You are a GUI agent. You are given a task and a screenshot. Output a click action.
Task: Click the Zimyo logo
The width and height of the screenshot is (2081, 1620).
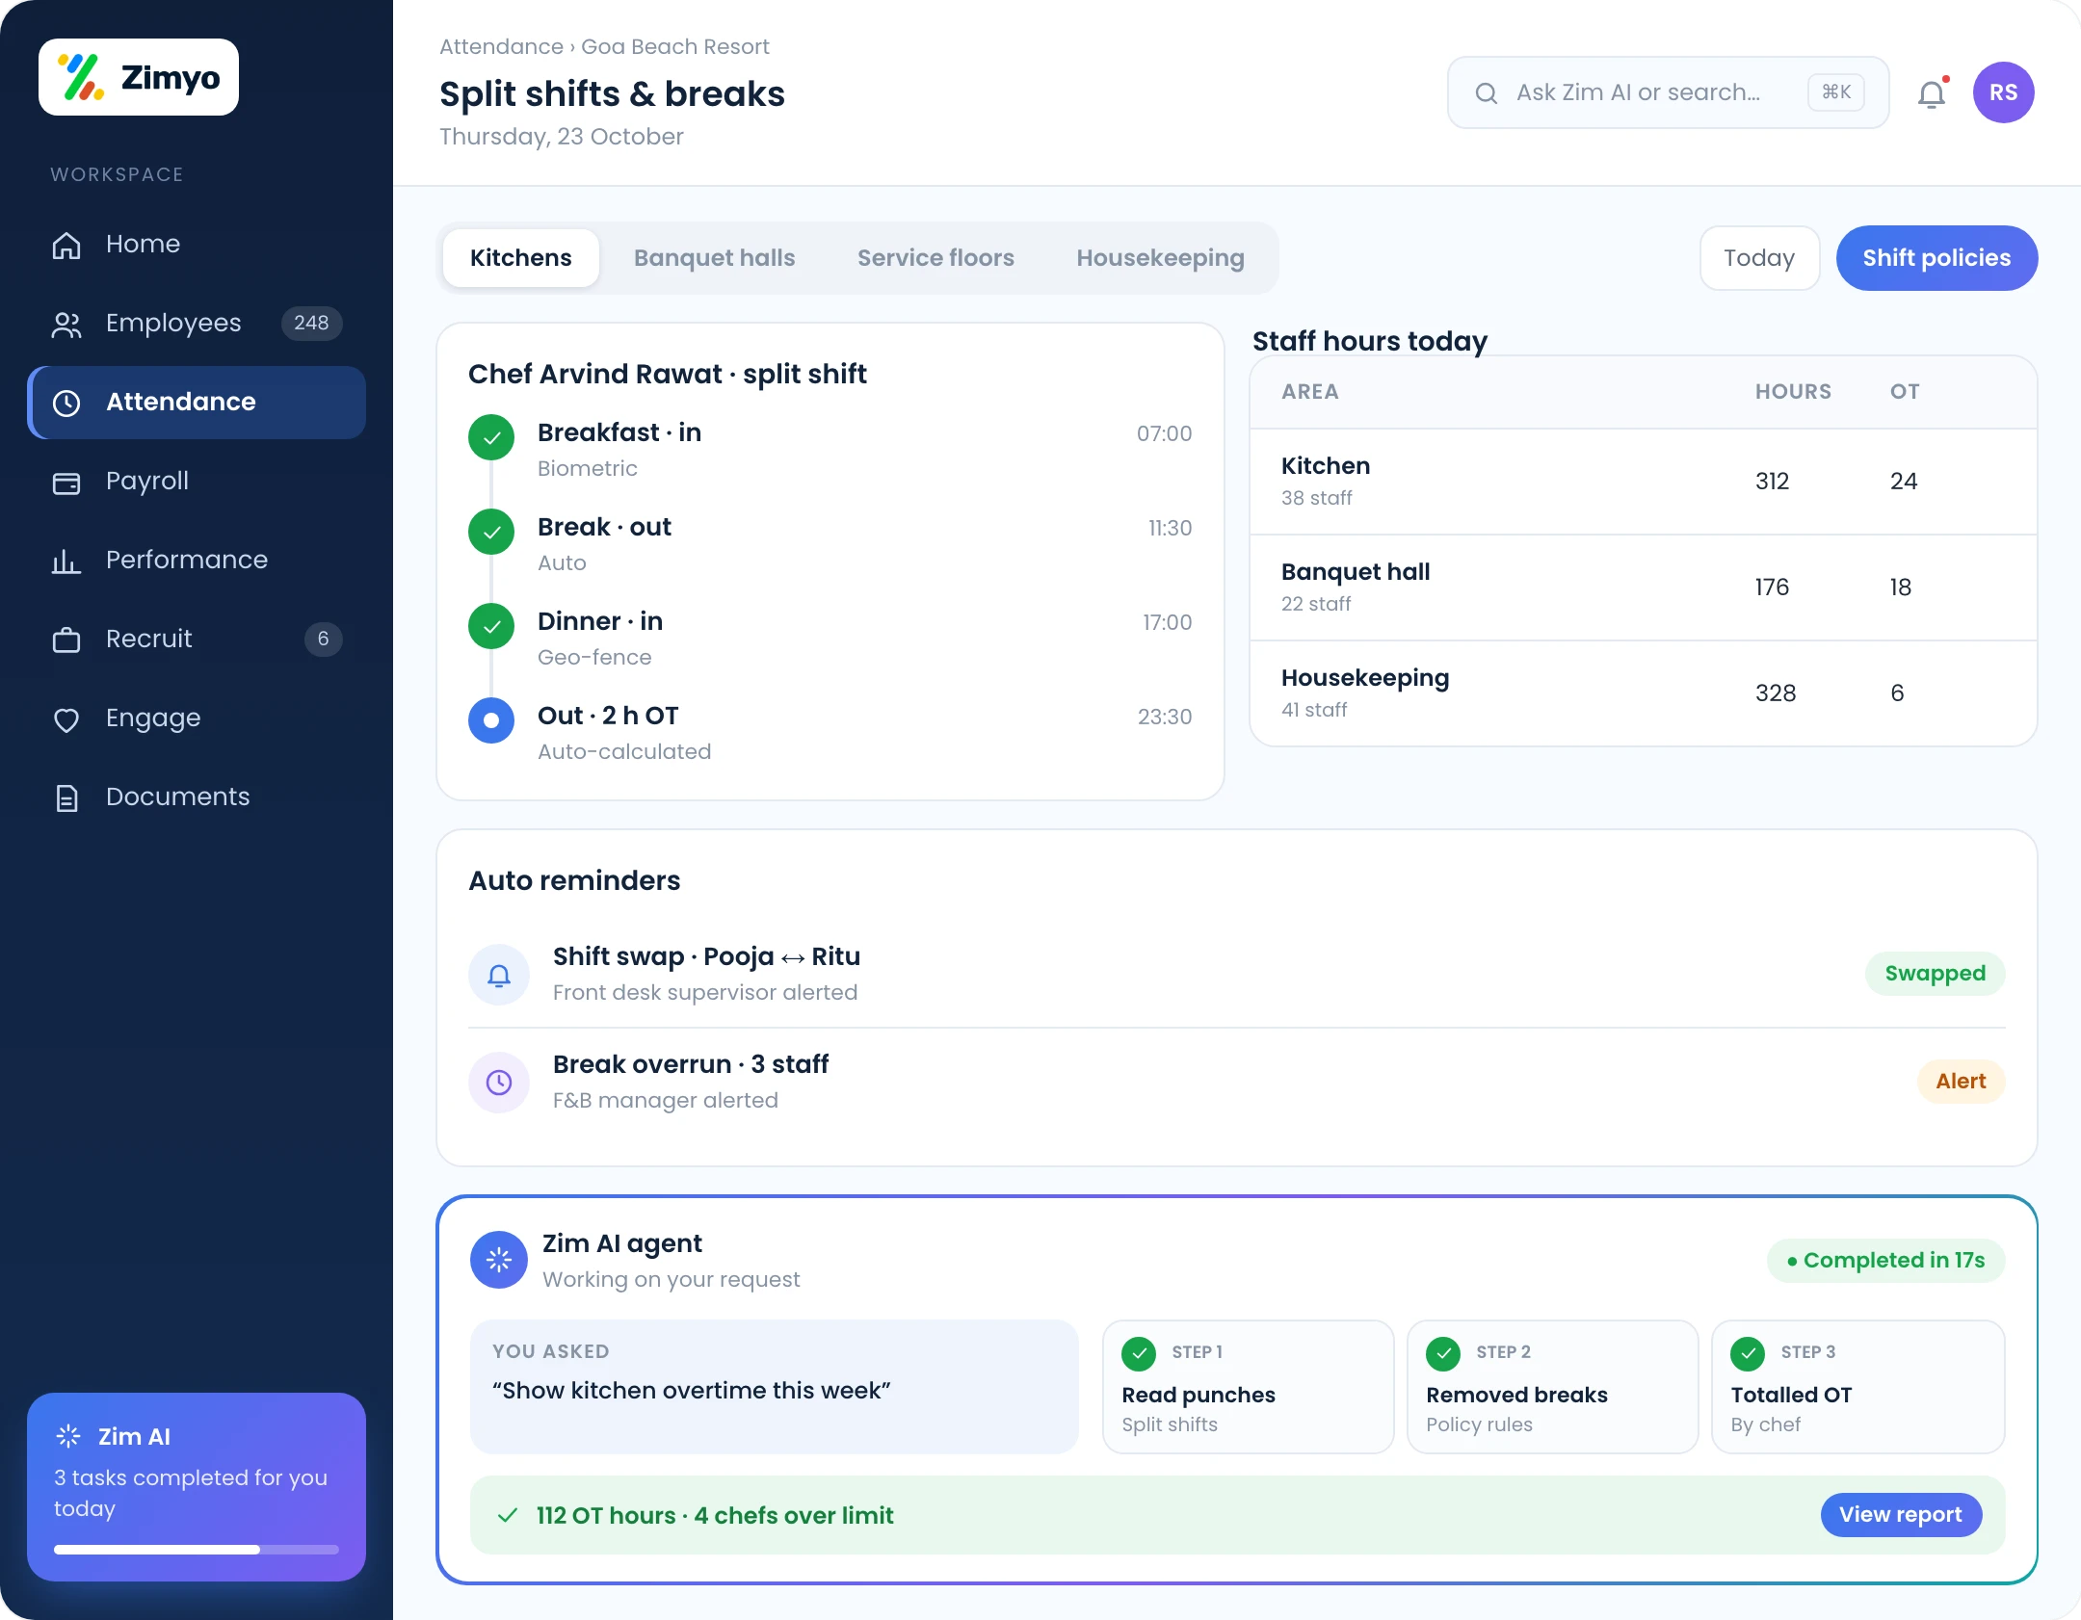tap(139, 77)
